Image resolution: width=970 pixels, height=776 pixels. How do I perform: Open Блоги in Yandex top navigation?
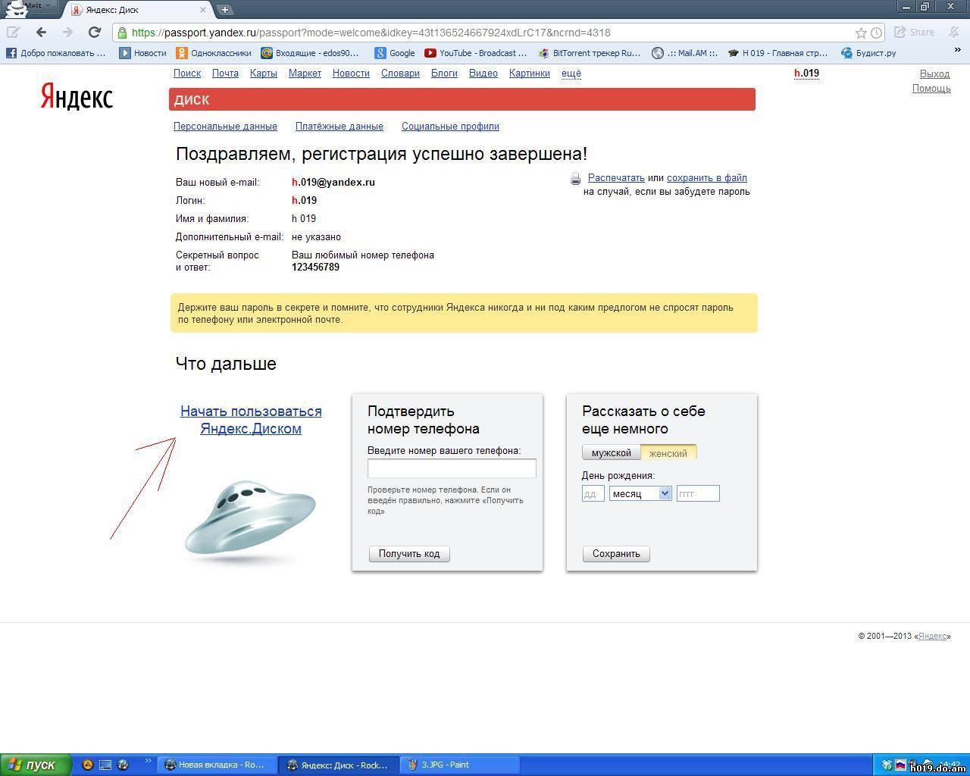444,74
